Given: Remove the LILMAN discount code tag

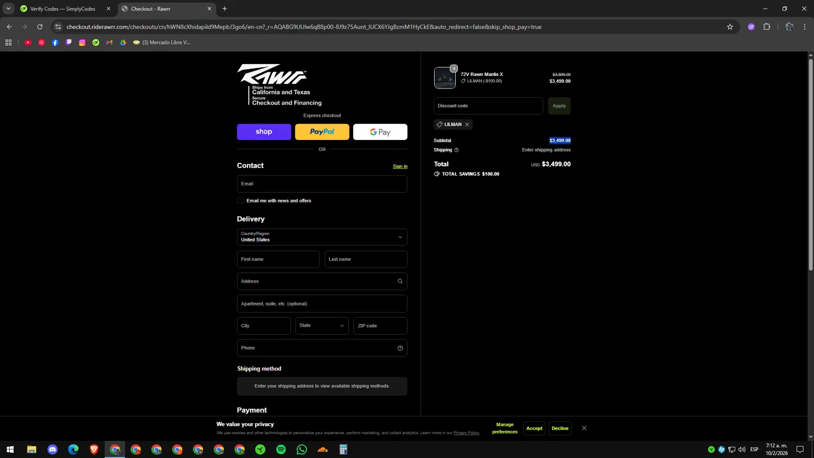Looking at the screenshot, I should point(467,124).
